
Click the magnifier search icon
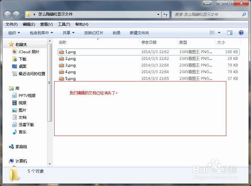coord(244,14)
